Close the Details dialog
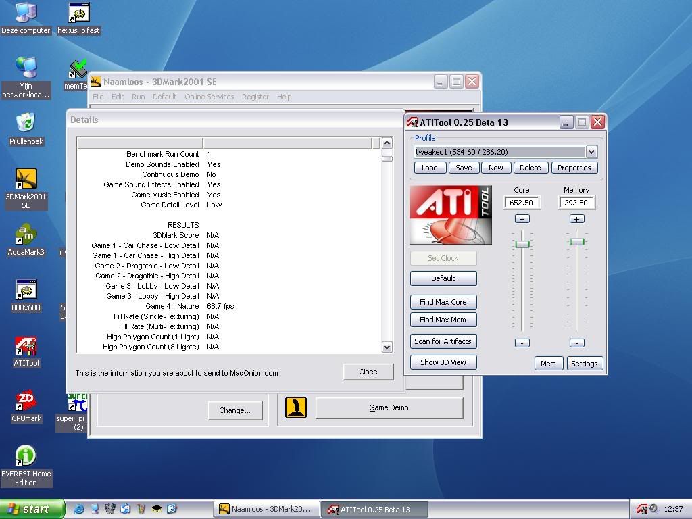The width and height of the screenshot is (692, 519). [x=368, y=372]
